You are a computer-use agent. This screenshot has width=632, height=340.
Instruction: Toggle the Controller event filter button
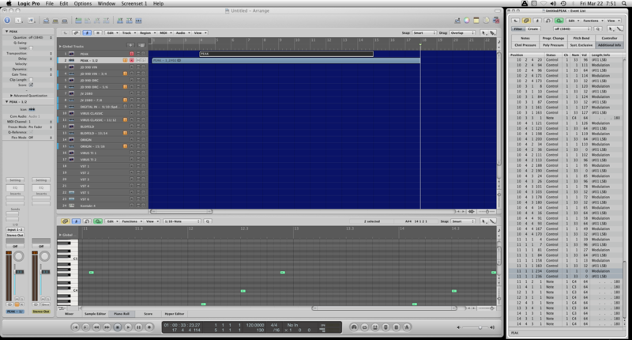click(609, 38)
